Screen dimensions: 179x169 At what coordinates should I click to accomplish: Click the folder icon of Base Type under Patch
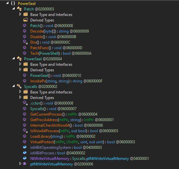(25, 14)
